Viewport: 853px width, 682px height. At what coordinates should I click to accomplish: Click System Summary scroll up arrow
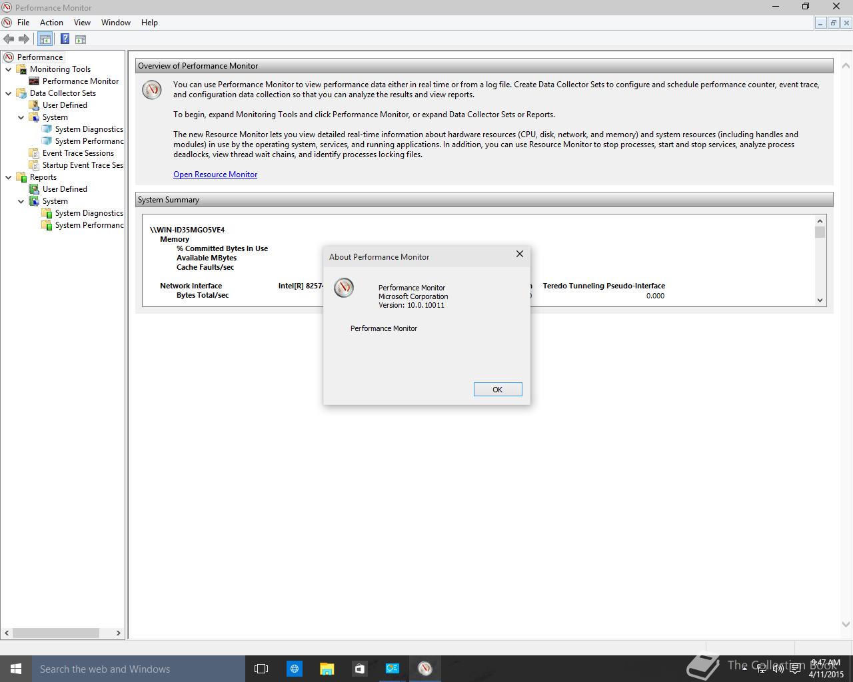tap(820, 220)
